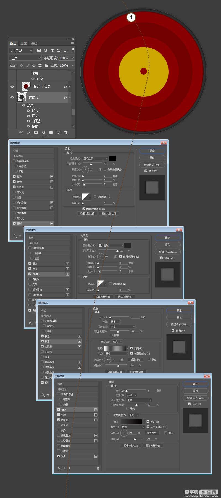The image size is (221, 498).
Task: Click lock artboard nesting icon
Action: coord(40,65)
